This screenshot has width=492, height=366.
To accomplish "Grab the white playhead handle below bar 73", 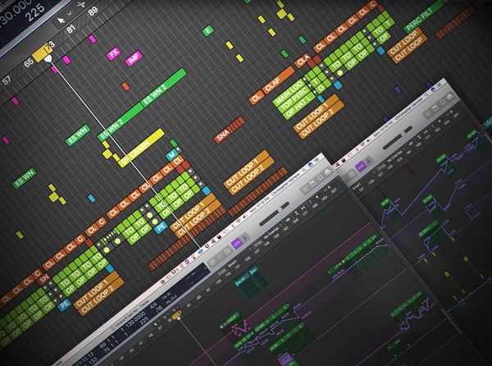I will click(48, 59).
